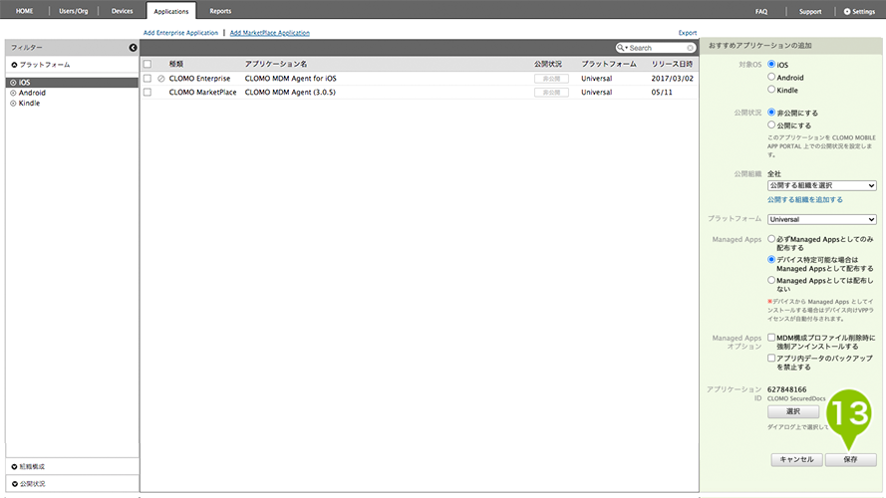This screenshot has width=886, height=498.
Task: Click CLOMO MDM Agent for iOS name
Action: click(x=290, y=79)
